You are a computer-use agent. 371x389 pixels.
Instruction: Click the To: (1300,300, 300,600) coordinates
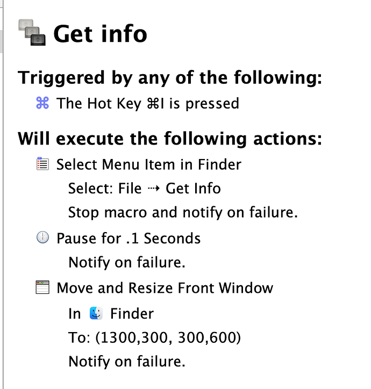154,337
